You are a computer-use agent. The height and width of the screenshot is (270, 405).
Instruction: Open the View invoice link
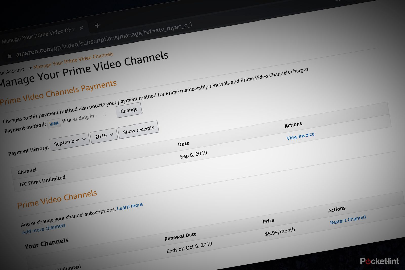[300, 136]
